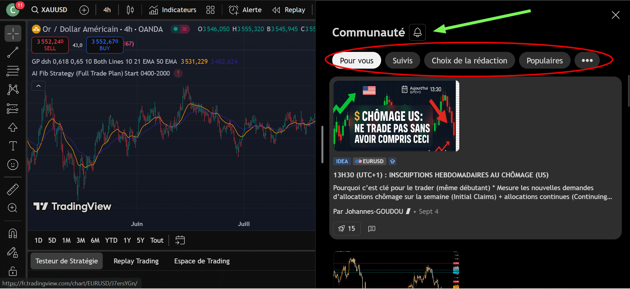Viewport: 630px width, 289px height.
Task: Open the chômage US idea thumbnail
Action: coord(396,116)
